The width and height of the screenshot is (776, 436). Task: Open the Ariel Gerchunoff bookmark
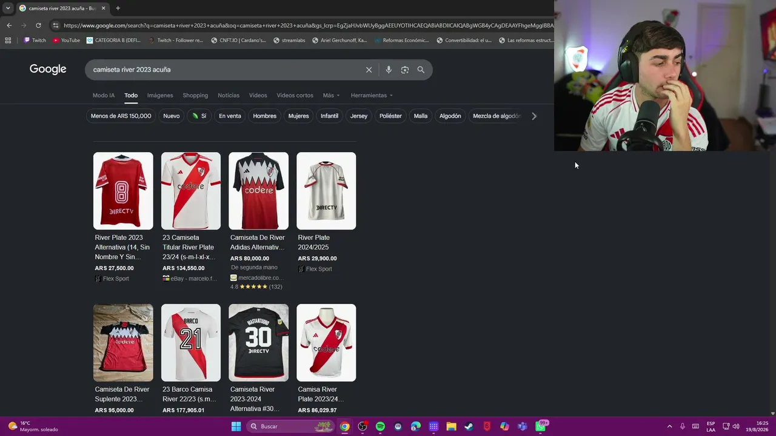click(x=339, y=41)
